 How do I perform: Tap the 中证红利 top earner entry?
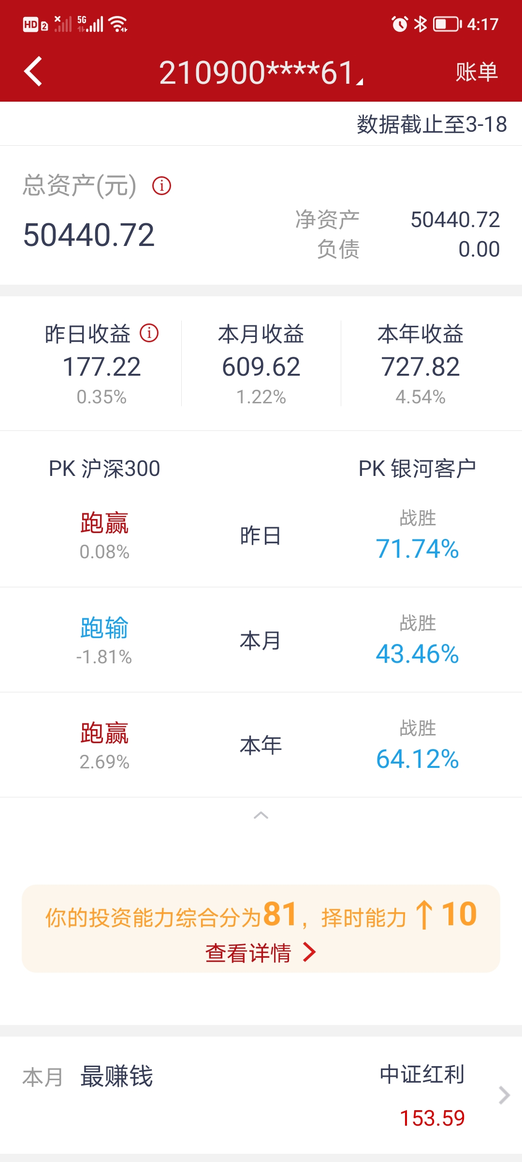point(422,1075)
